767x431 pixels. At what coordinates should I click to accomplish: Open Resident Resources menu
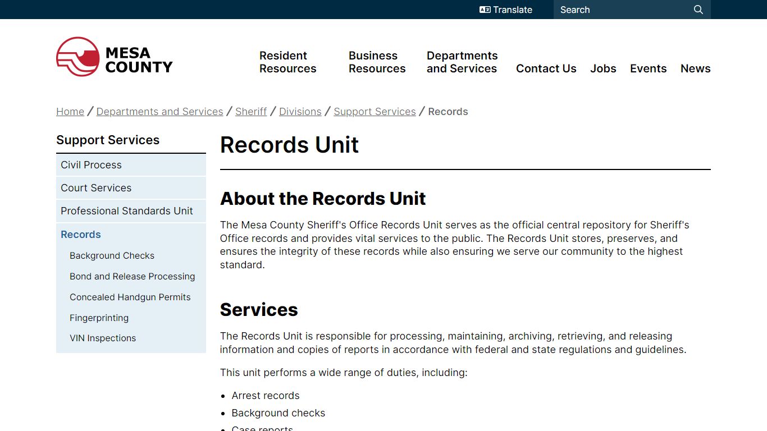(288, 62)
